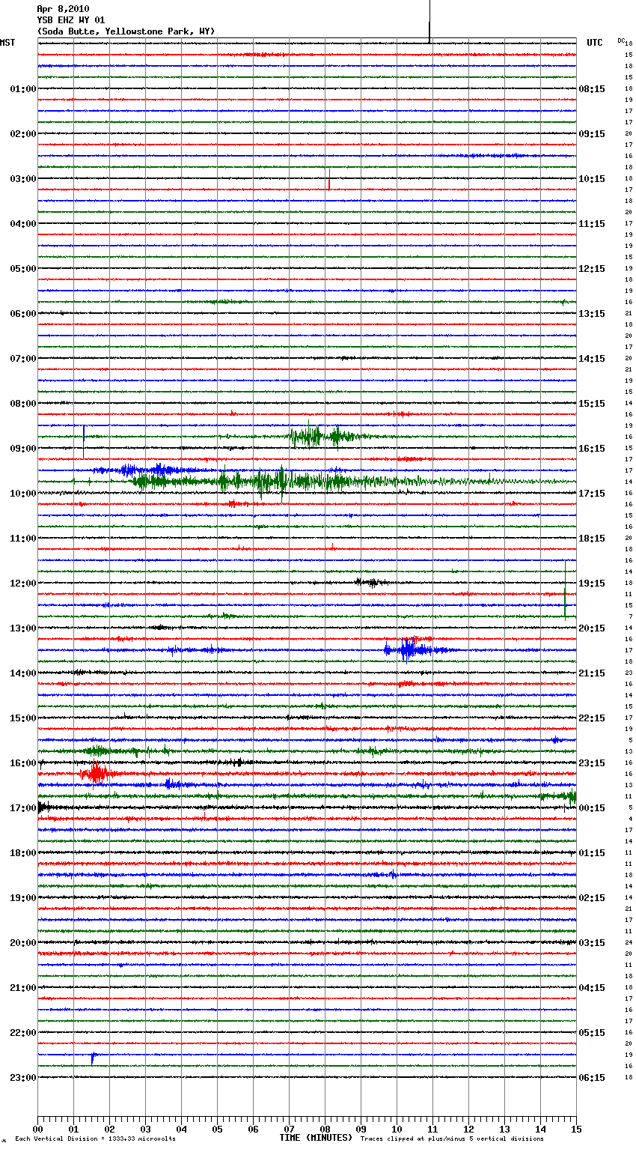Click the "DC" column header
Viewport: 636px width, 1149px height.
(621, 40)
